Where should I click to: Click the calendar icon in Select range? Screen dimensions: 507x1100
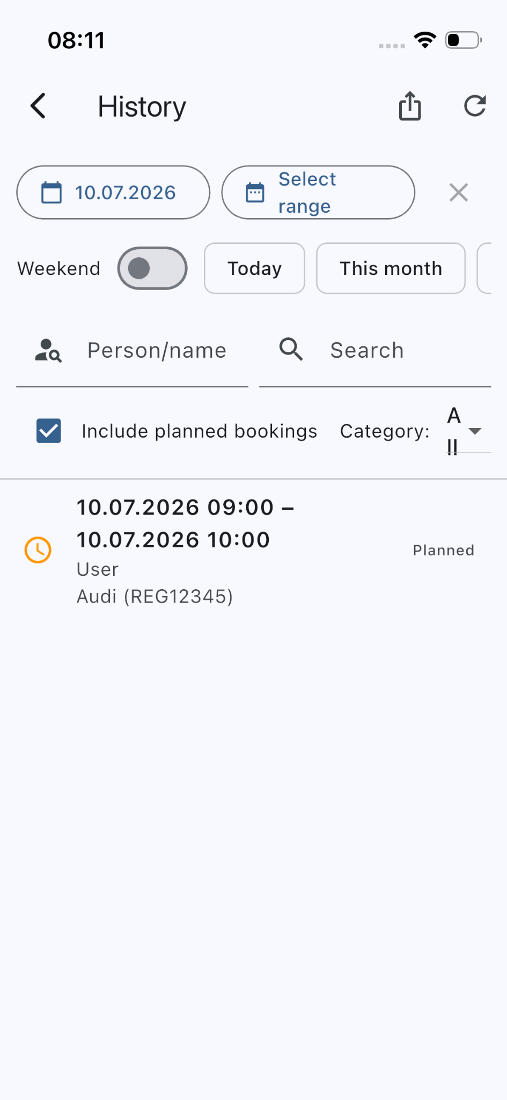click(255, 192)
